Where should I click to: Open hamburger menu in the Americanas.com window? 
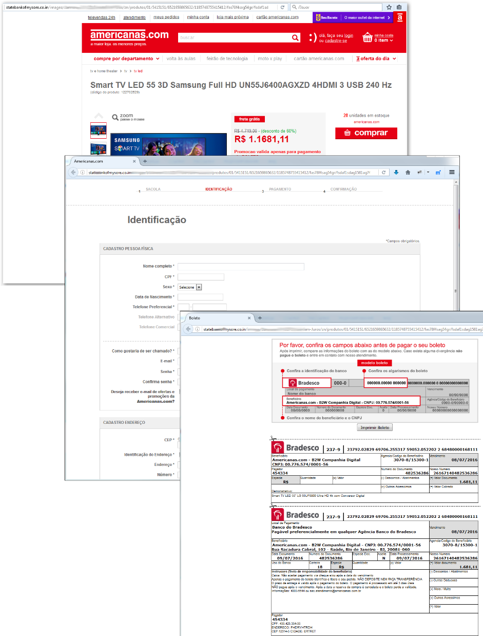pyautogui.click(x=452, y=173)
